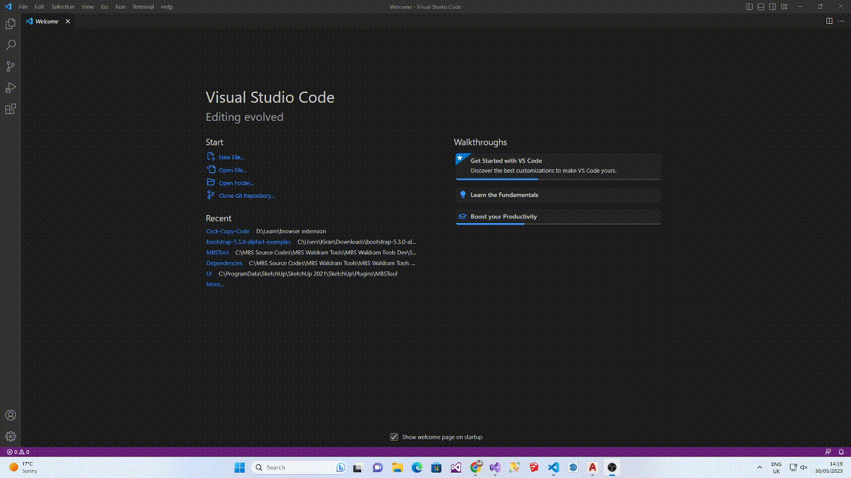Open the weather widget showing 17°C Sunny
Viewport: 851px width, 478px height.
click(23, 467)
